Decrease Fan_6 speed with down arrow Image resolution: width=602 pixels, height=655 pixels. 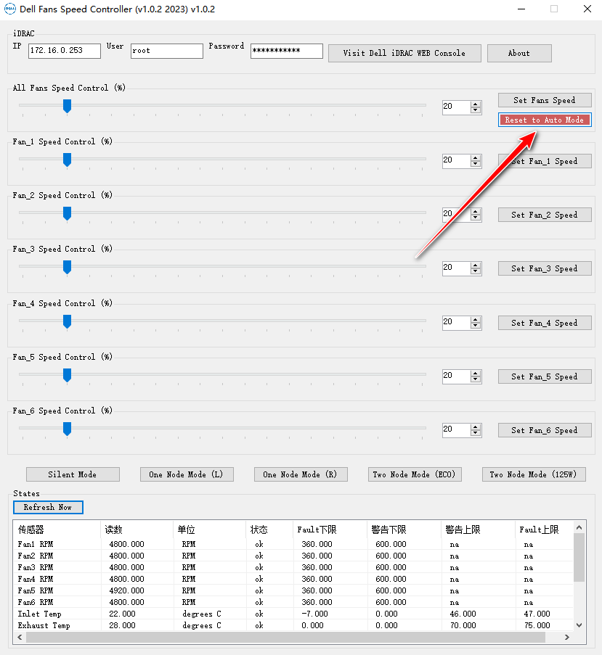pyautogui.click(x=476, y=433)
